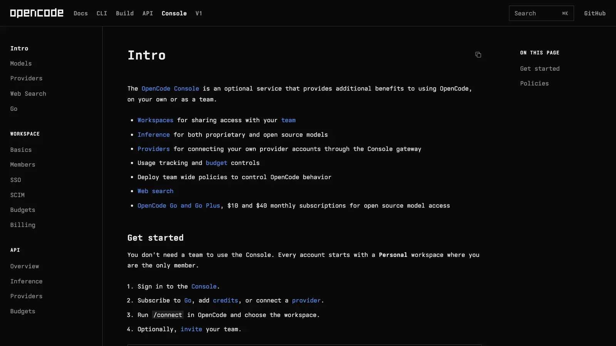The image size is (616, 346).
Task: Follow the invite link in step 4
Action: (x=191, y=329)
